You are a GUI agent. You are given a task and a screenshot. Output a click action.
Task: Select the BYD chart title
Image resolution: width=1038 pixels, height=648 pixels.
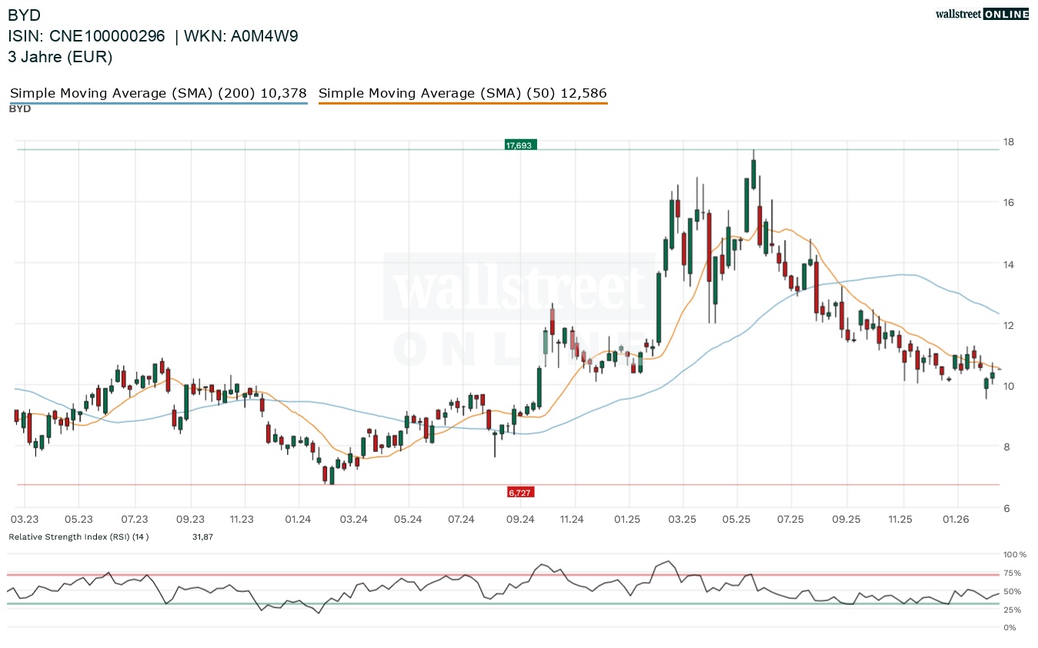[25, 15]
